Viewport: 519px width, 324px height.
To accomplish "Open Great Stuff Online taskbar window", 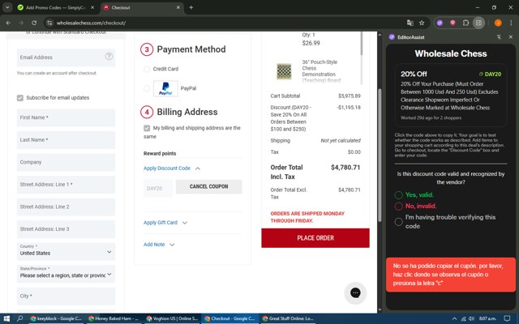I will 288,318.
